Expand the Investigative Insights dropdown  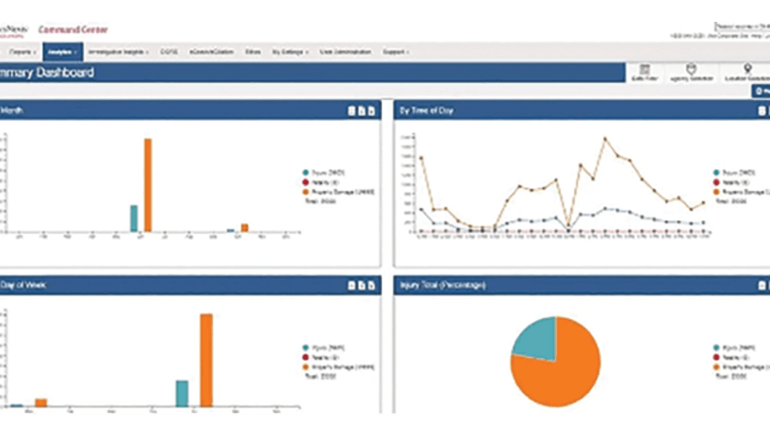pos(116,52)
